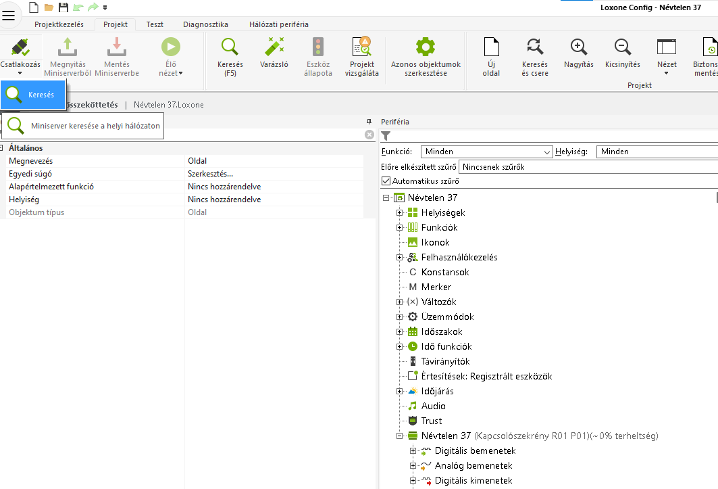718x489 pixels.
Task: Edit the Megnevezés value Oldal
Action: click(274, 161)
